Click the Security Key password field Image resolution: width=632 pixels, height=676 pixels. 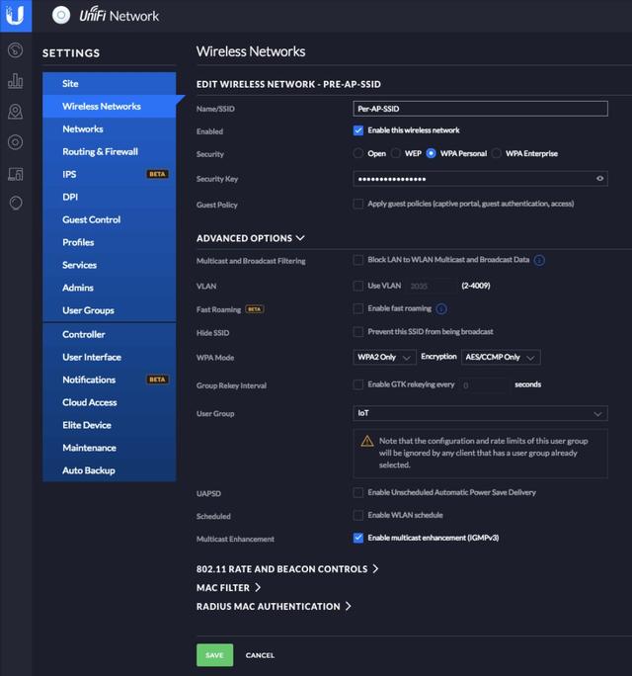pyautogui.click(x=480, y=179)
